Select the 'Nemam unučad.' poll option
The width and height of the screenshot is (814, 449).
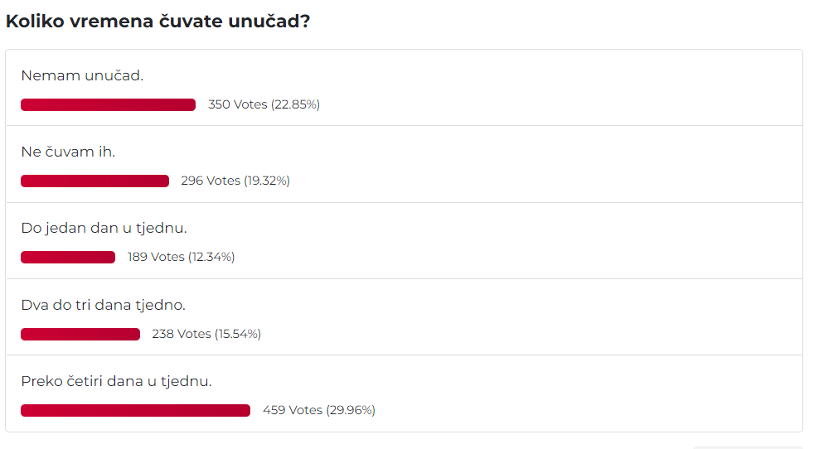pyautogui.click(x=82, y=75)
